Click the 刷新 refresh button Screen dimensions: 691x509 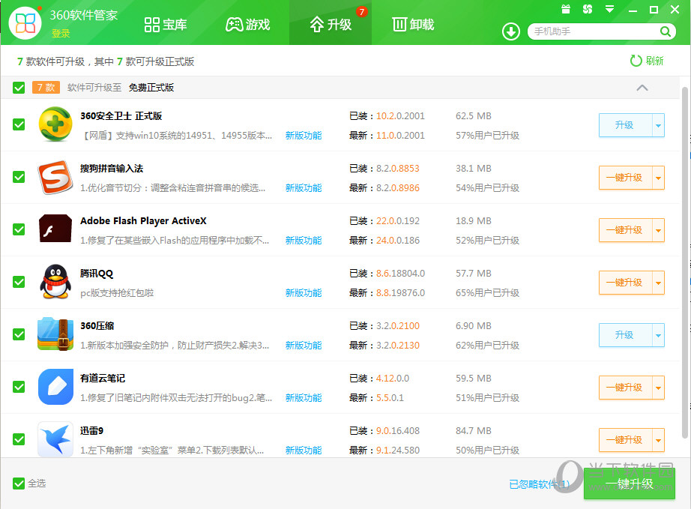click(645, 61)
